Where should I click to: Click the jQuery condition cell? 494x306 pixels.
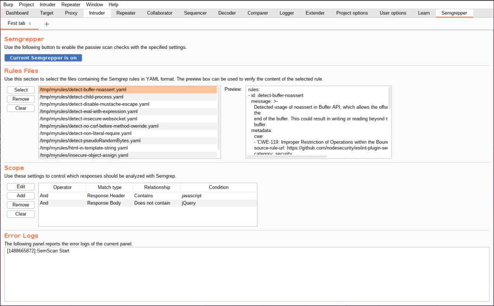tap(219, 203)
